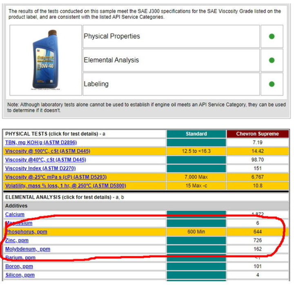Screen dimensions: 294x285
Task: Click the viscosity index value 151
Action: click(x=257, y=168)
